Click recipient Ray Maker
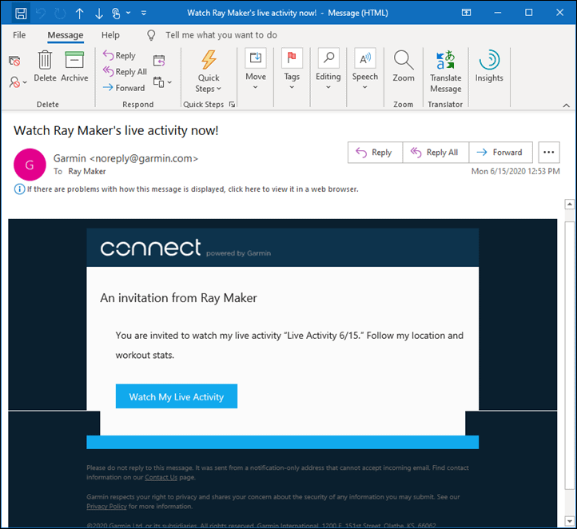The width and height of the screenshot is (577, 529). point(87,172)
